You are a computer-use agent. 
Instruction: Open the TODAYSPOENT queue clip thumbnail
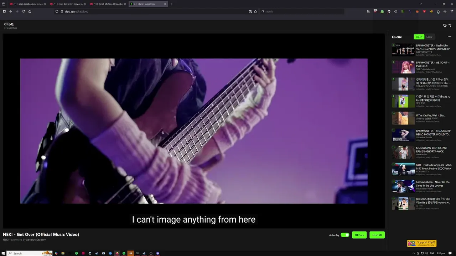click(403, 84)
